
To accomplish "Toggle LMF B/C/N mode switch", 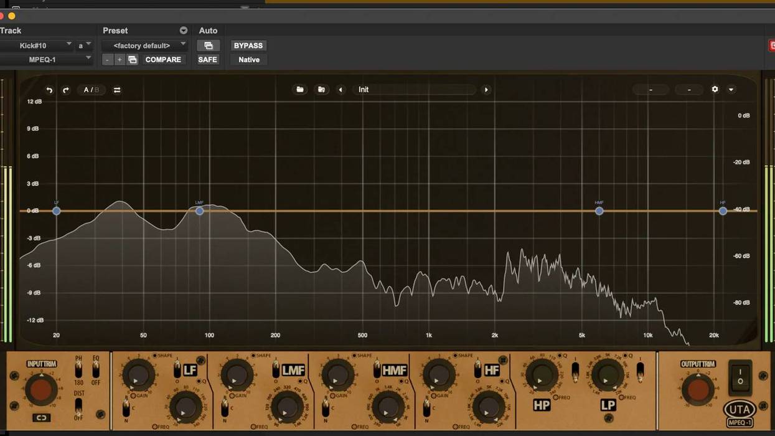I will [x=225, y=409].
